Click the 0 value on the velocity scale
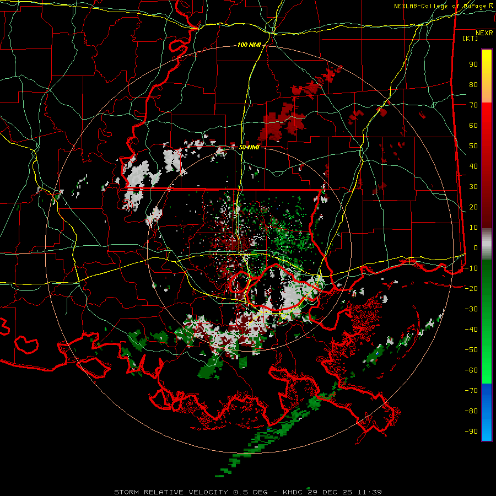 click(476, 248)
